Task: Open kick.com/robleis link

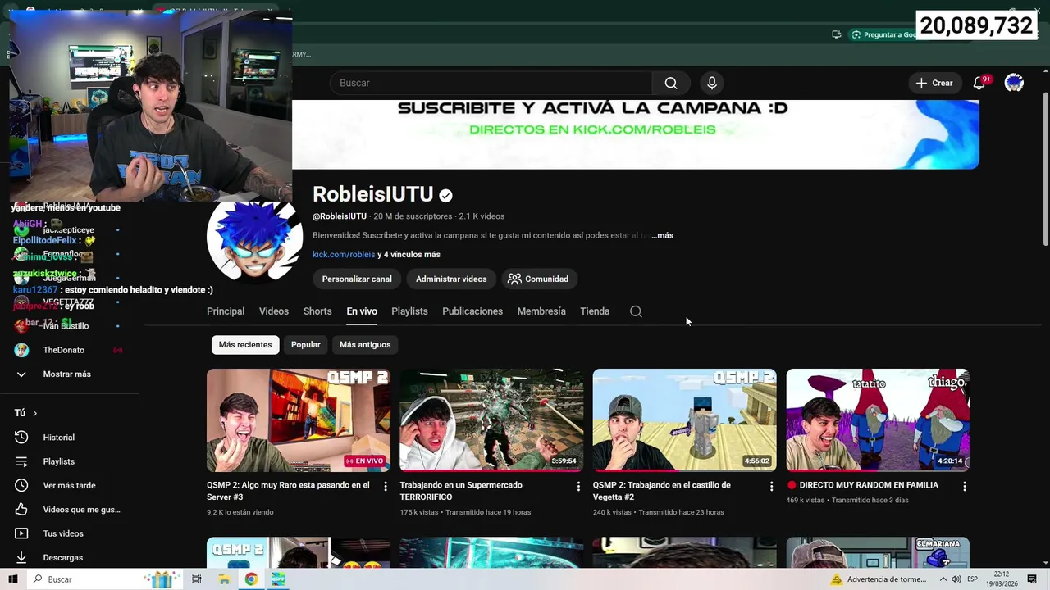Action: [x=344, y=255]
